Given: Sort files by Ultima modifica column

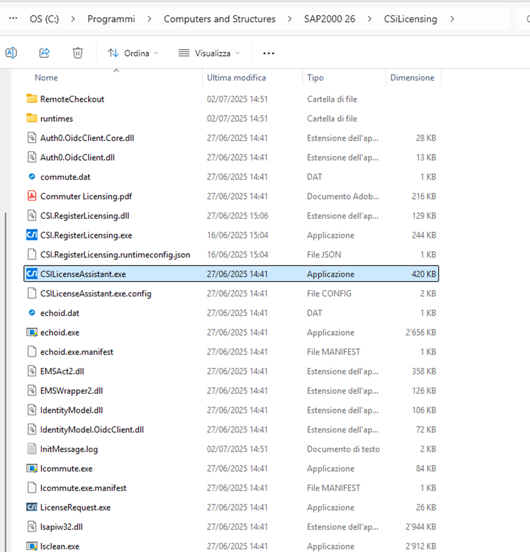Looking at the screenshot, I should pos(236,78).
